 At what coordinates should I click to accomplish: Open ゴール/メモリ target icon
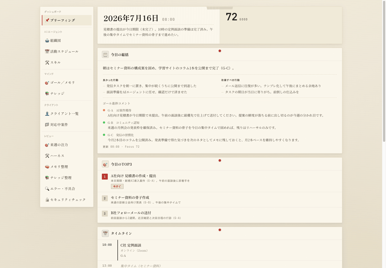coord(47,83)
